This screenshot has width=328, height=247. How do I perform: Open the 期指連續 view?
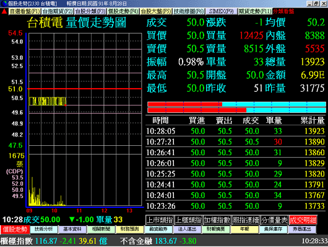click(x=246, y=220)
